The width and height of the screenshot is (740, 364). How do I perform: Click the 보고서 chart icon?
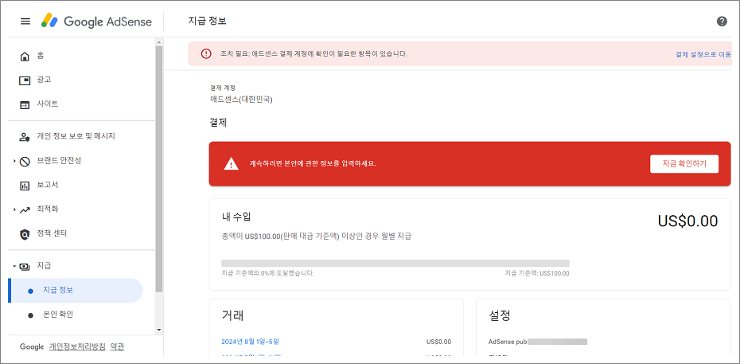click(25, 186)
